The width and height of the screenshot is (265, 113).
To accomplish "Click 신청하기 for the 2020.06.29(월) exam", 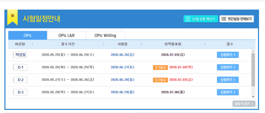I will [x=228, y=92].
